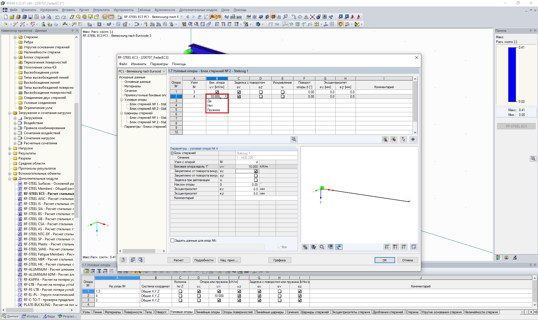Click the isometric view cube icon
Viewport: 538px width, 320px height.
414,247
